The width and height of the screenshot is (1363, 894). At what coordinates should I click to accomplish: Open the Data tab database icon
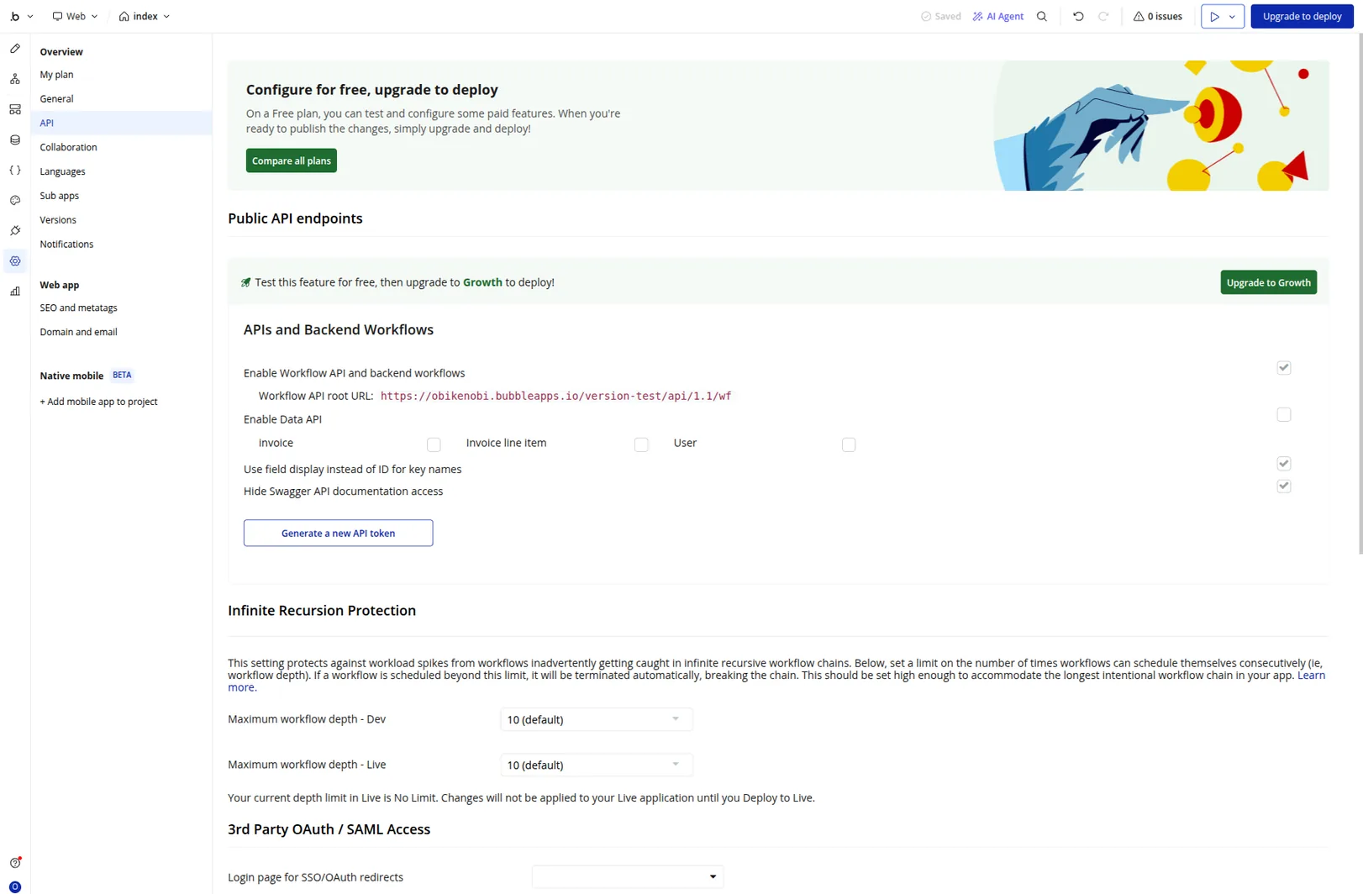coord(15,139)
